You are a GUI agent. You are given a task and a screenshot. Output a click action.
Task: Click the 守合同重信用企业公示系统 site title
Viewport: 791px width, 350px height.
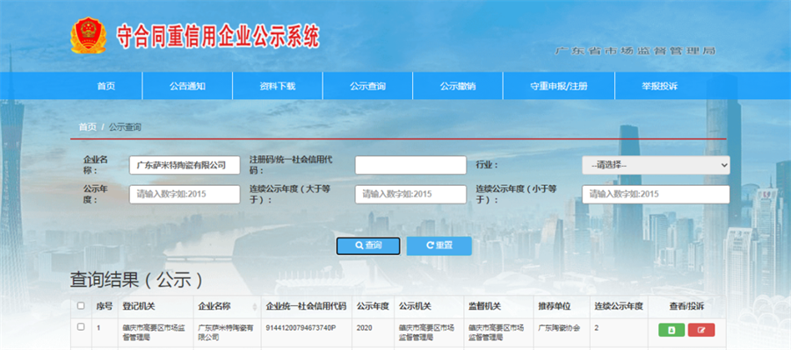[218, 36]
